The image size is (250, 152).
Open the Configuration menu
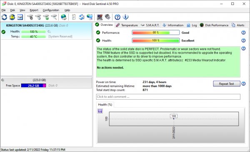pos(51,10)
